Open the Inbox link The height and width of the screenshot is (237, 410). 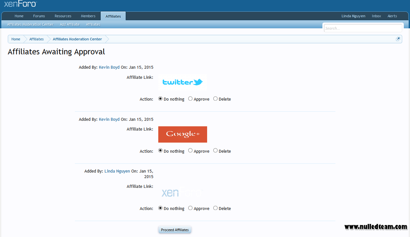376,16
